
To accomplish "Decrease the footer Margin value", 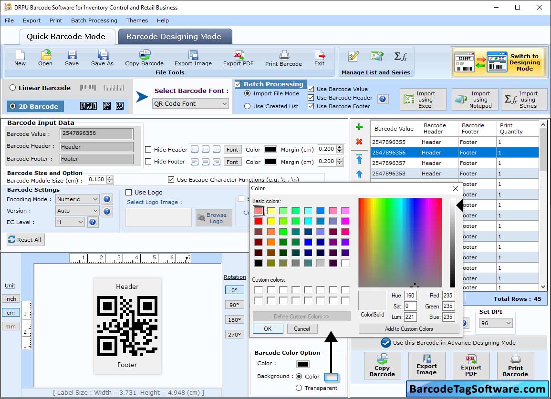I will coord(340,164).
